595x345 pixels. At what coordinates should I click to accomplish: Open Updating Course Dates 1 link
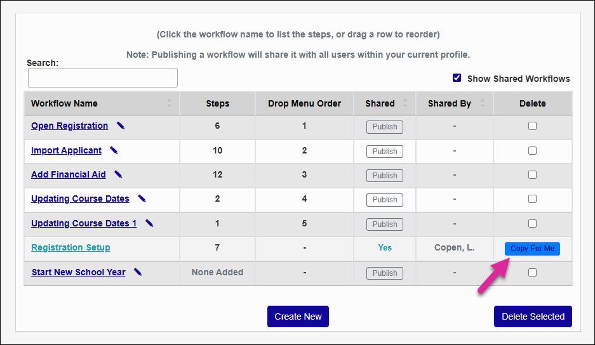pyautogui.click(x=84, y=223)
